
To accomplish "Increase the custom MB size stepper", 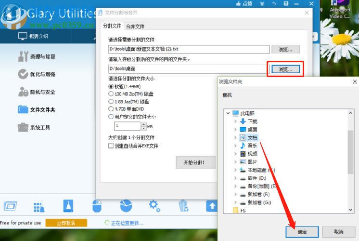I will (143, 124).
